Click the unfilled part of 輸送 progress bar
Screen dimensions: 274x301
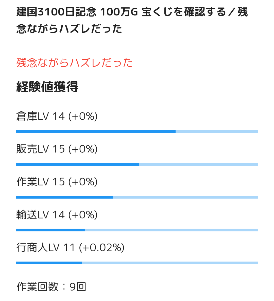(x=171, y=230)
